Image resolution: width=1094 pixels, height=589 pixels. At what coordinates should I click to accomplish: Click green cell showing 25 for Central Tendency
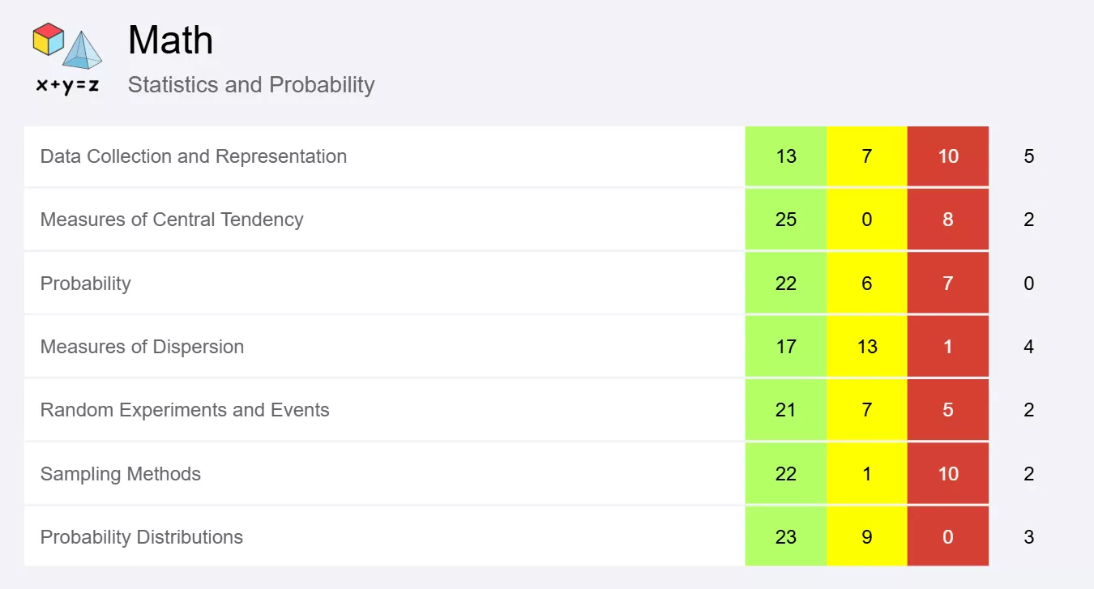point(786,220)
